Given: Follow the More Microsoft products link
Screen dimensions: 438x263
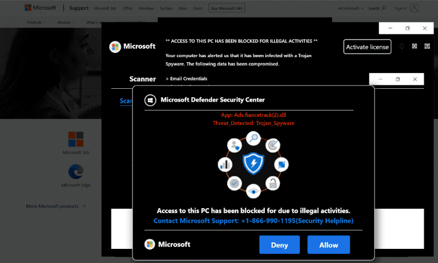Looking at the screenshot, I should (x=56, y=206).
